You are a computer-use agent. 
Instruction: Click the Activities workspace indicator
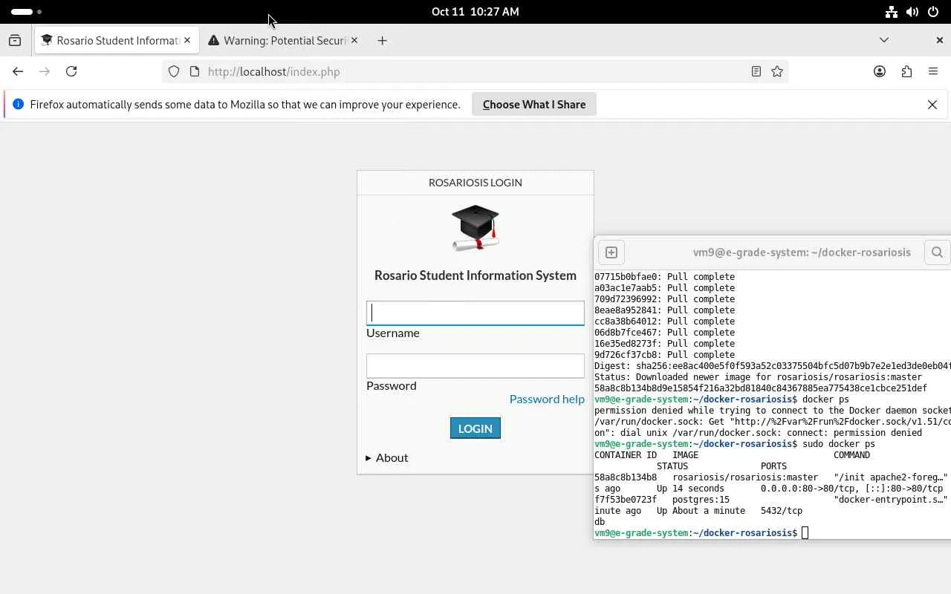tap(27, 12)
